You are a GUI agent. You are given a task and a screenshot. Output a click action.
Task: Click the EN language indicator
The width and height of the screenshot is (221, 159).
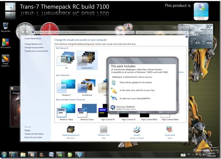(189, 154)
